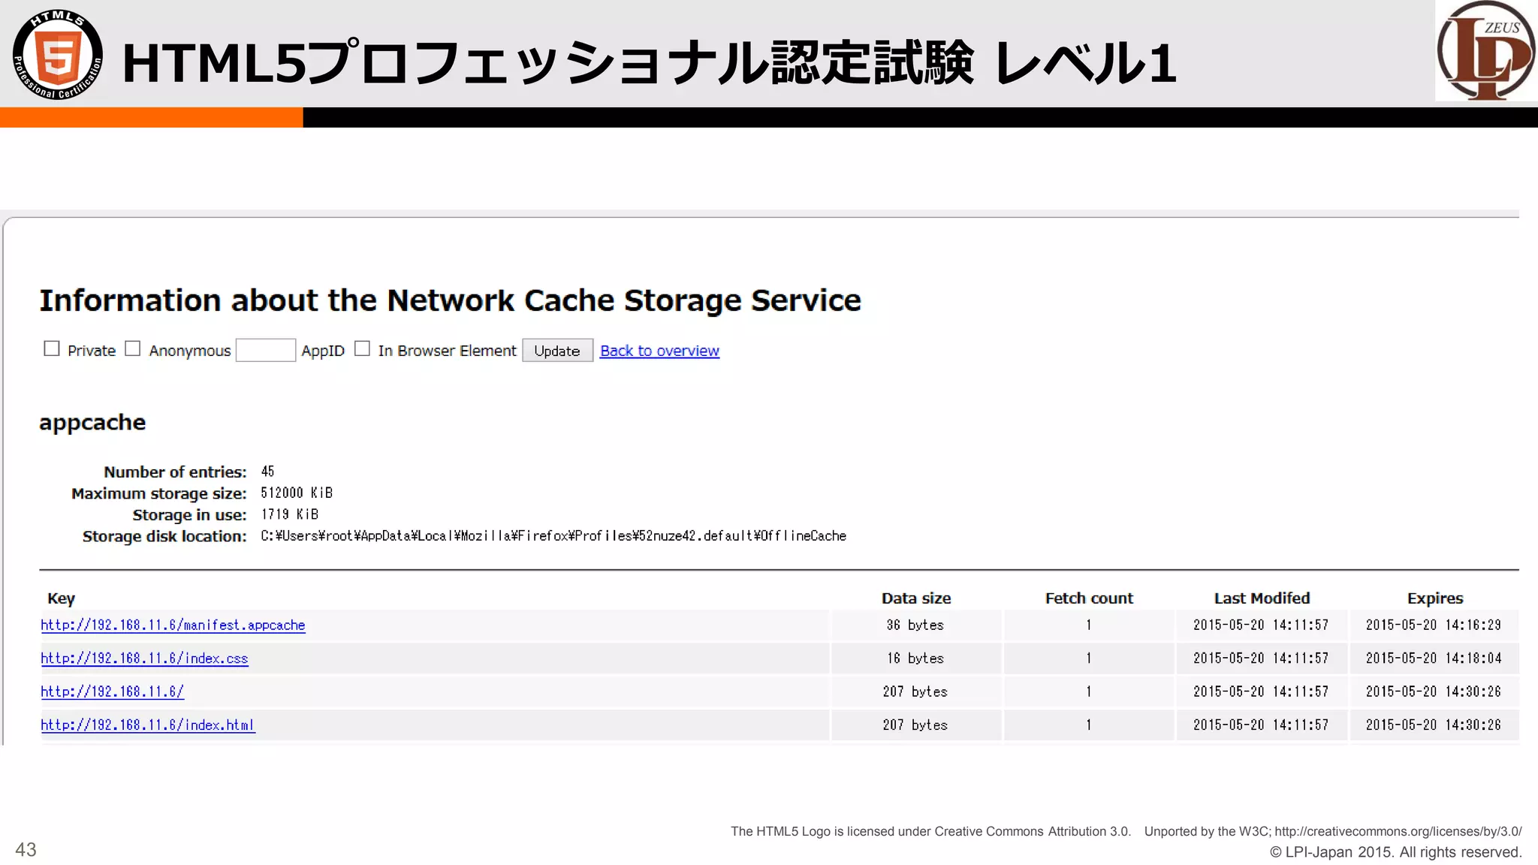Select the Key column header
The height and width of the screenshot is (865, 1538).
coord(61,598)
